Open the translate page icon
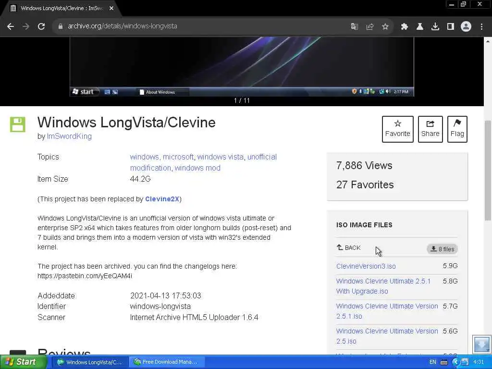Image resolution: width=492 pixels, height=369 pixels. 354,26
